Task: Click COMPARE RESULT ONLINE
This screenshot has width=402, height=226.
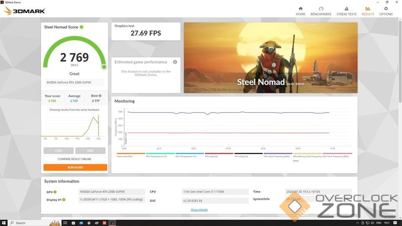Action: (75, 159)
